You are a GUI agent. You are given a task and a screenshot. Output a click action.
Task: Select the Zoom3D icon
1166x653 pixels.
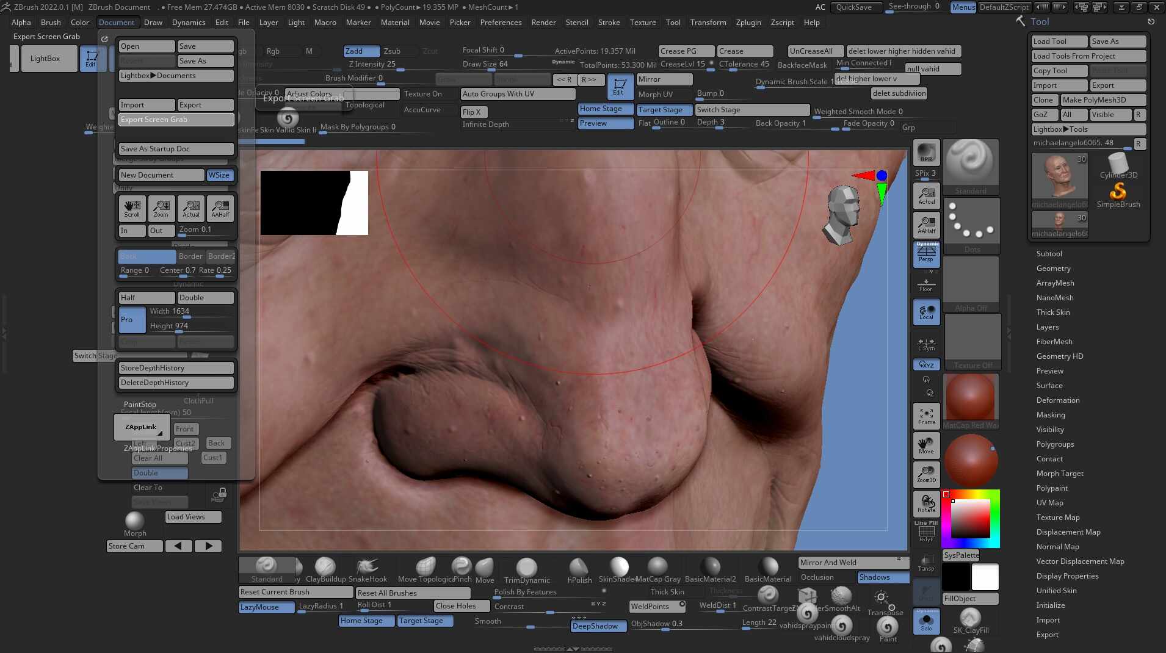(926, 474)
